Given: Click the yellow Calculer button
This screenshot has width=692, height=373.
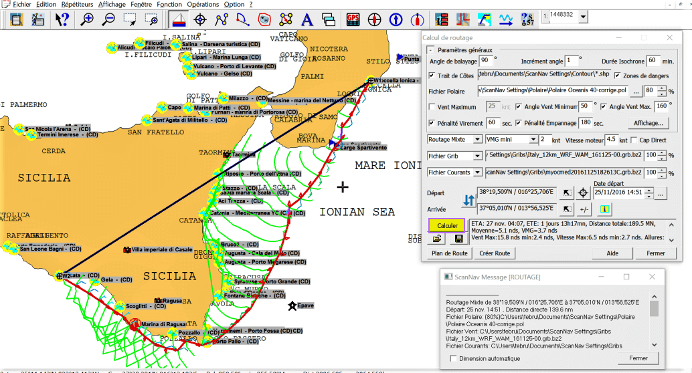Looking at the screenshot, I should click(x=446, y=225).
